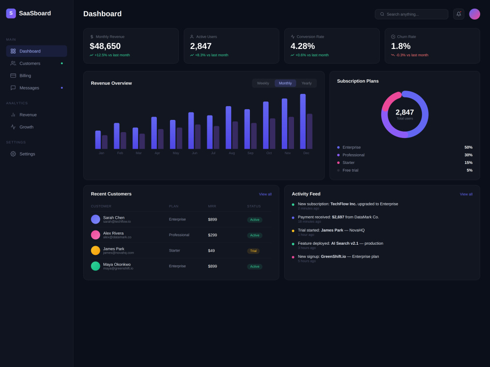Switch the chart to Weekly
Viewport: 490px width, 367px height.
pyautogui.click(x=263, y=83)
